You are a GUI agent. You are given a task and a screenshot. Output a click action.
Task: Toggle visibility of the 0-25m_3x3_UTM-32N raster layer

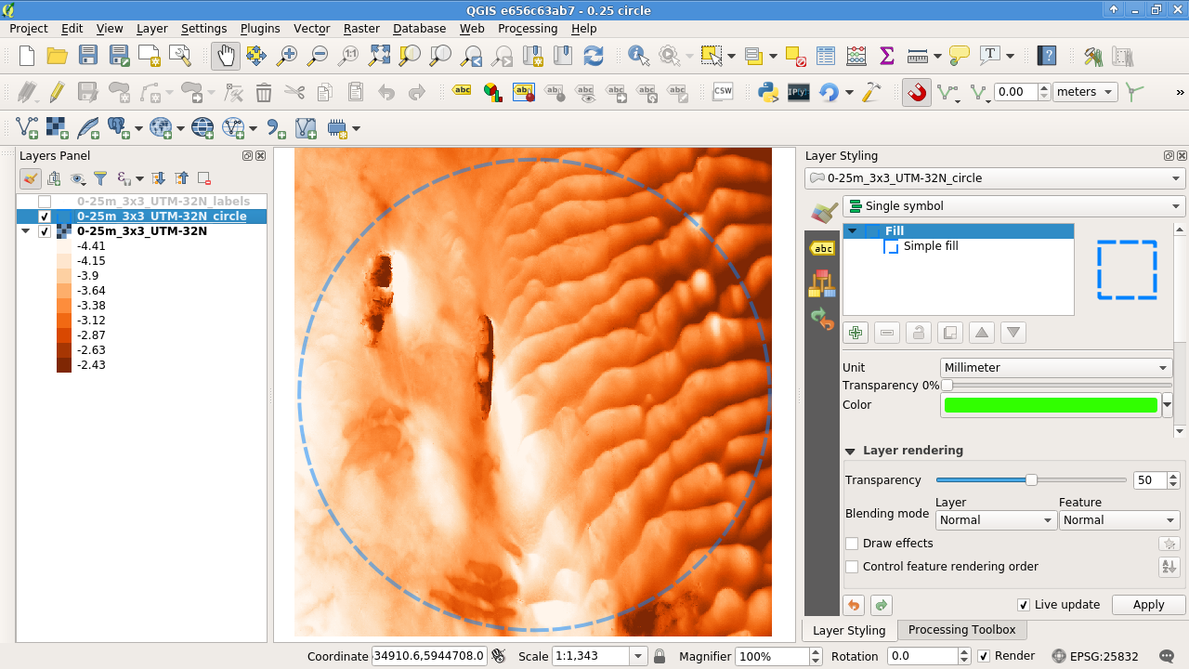[x=45, y=231]
